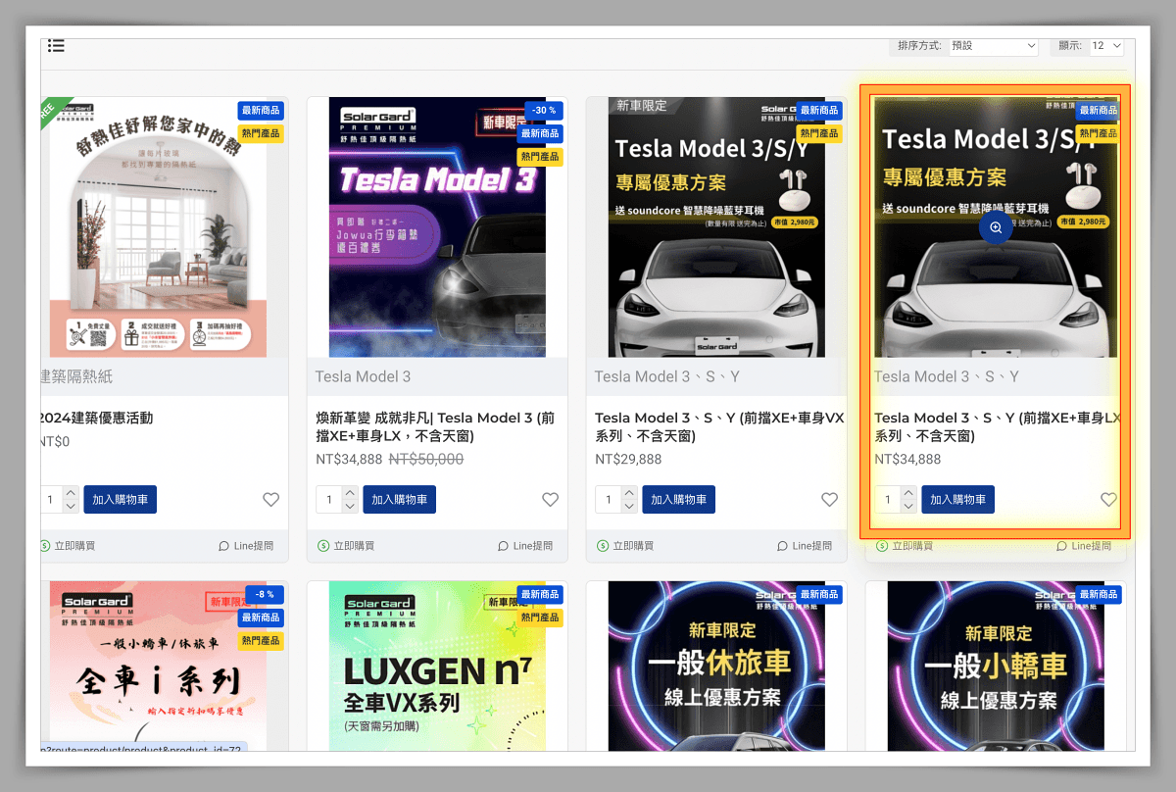
Task: Click 熱門產品 badge on LUXGEN n7 image
Action: (x=540, y=618)
